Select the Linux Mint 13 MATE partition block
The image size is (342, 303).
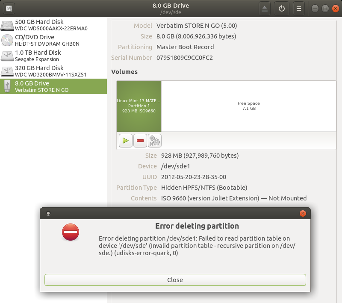point(139,106)
